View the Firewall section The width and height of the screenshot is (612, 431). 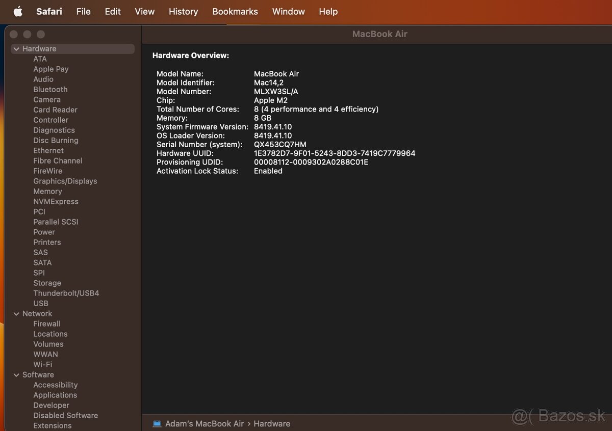tap(46, 324)
